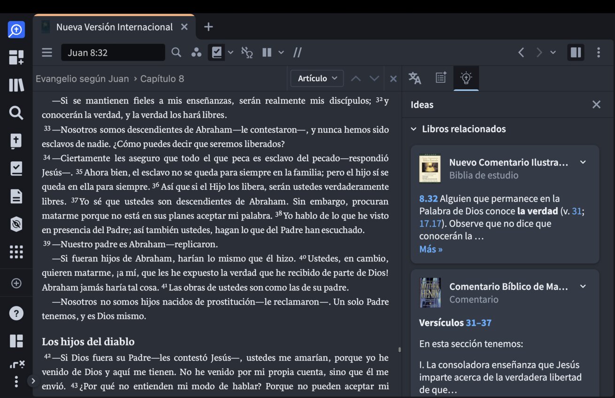615x398 pixels.
Task: Select the Nueva Versión Internacional tab
Action: [x=114, y=27]
